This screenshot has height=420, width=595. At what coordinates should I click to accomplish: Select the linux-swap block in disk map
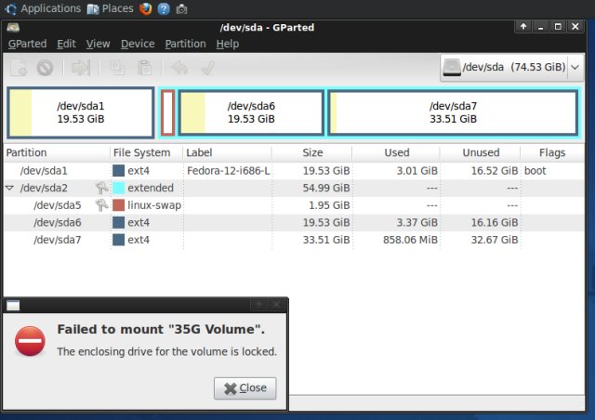point(167,112)
